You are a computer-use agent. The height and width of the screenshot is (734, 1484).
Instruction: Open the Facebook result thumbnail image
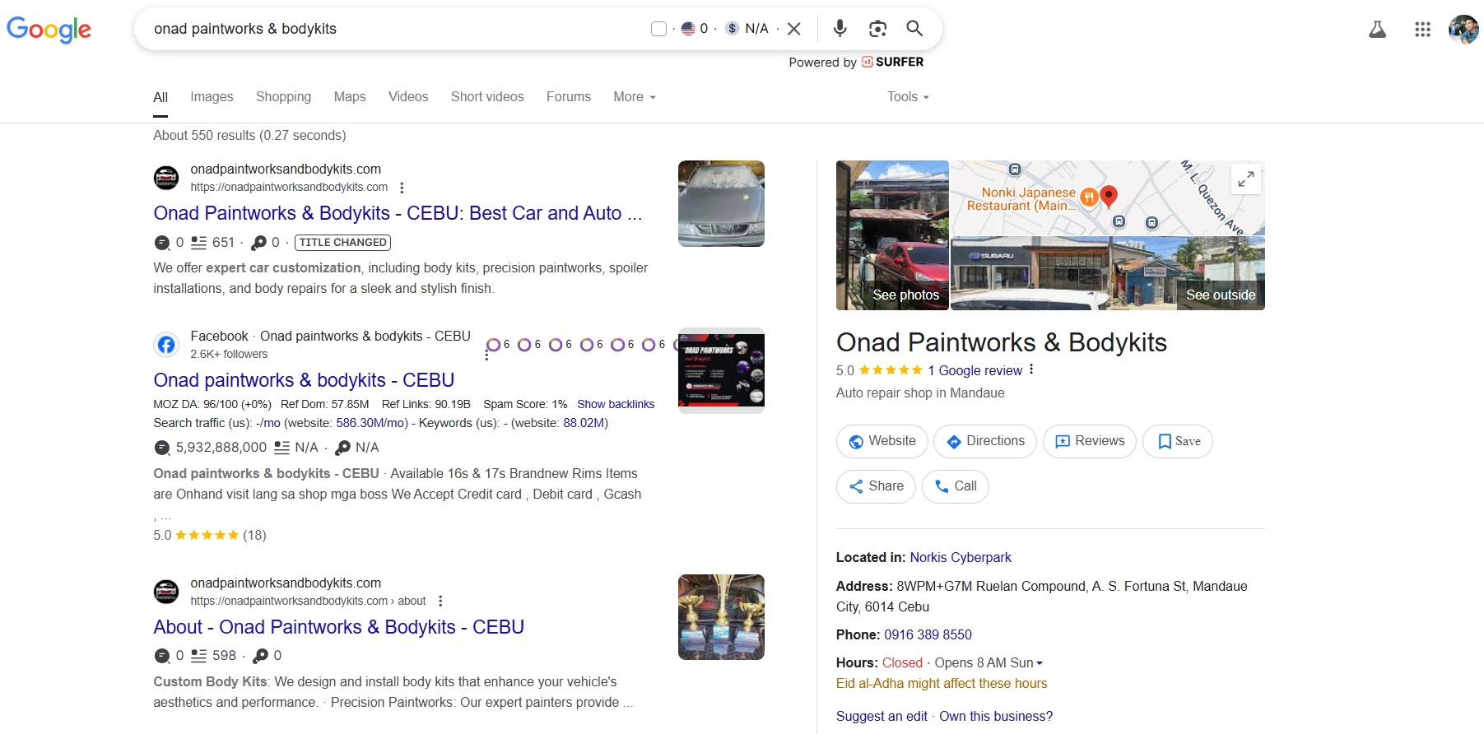click(721, 370)
